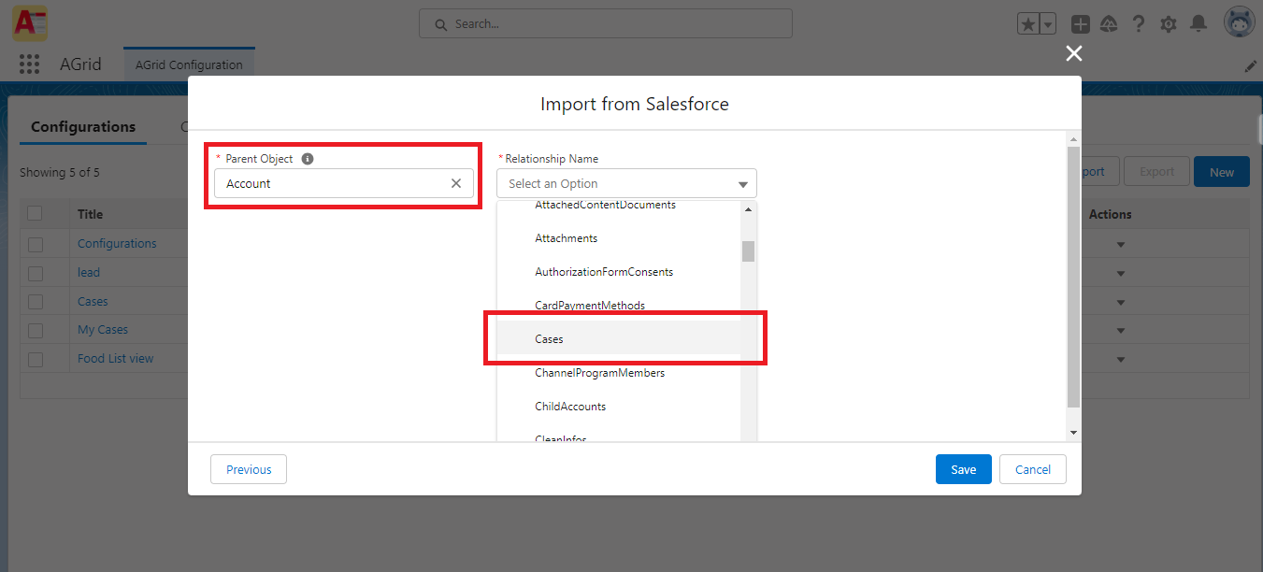Screen dimensions: 1263x572
Task: Click the AGrid app logo
Action: [x=30, y=22]
